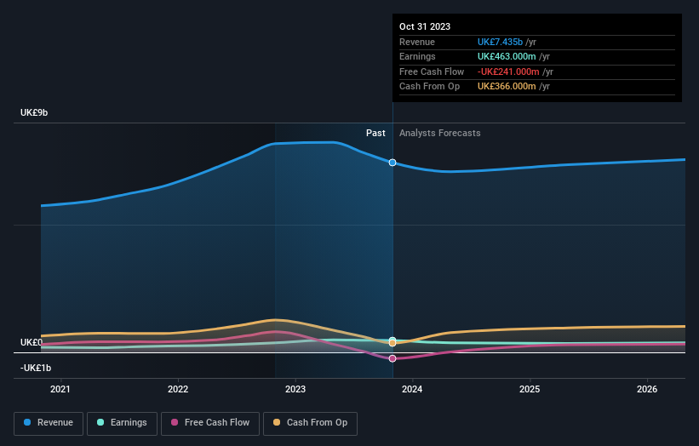Select the 2026 x-axis label

[x=647, y=390]
